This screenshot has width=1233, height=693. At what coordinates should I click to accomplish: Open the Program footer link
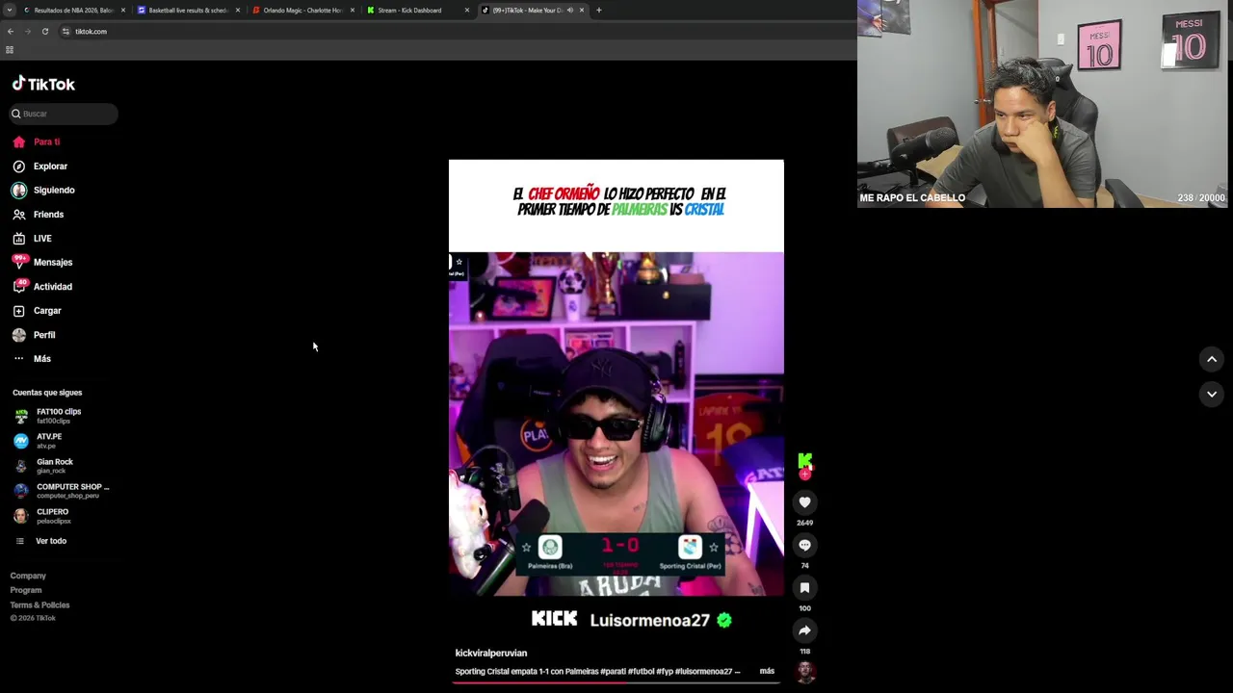click(x=26, y=590)
